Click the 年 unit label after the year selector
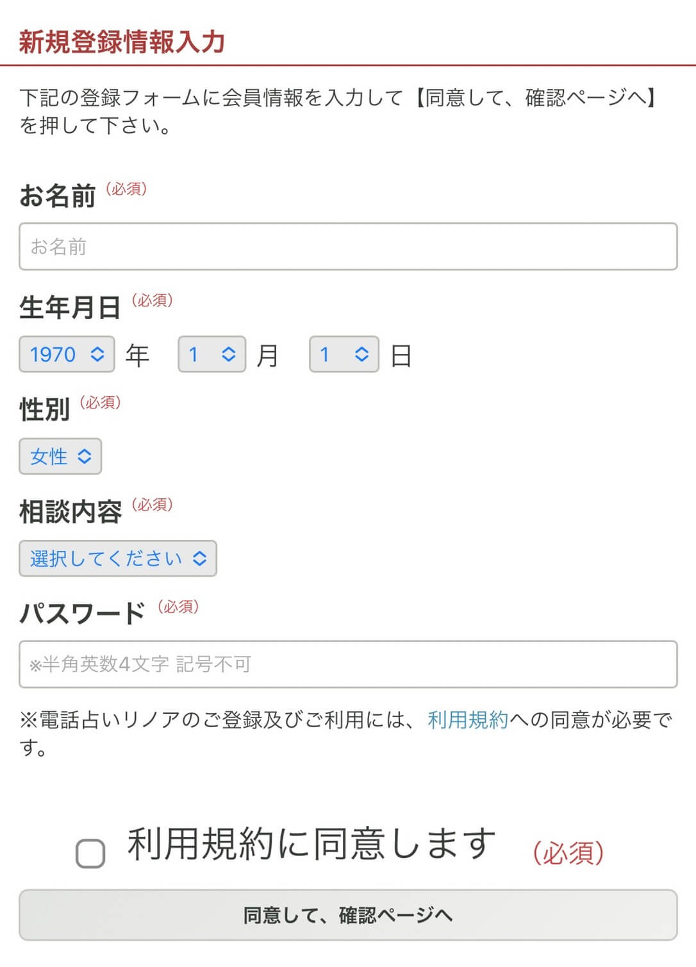Image resolution: width=696 pixels, height=967 pixels. click(x=137, y=355)
